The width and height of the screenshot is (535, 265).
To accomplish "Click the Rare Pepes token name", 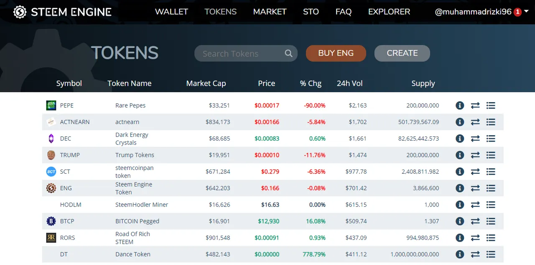I will 130,105.
